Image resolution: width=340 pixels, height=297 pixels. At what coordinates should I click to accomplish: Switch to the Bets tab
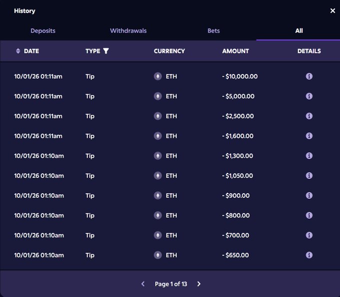[x=213, y=31]
